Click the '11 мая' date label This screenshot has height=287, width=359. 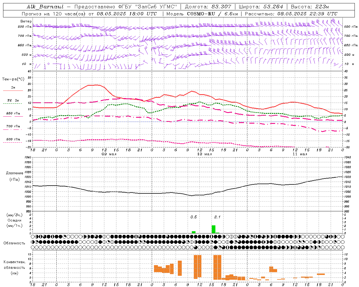300,154
